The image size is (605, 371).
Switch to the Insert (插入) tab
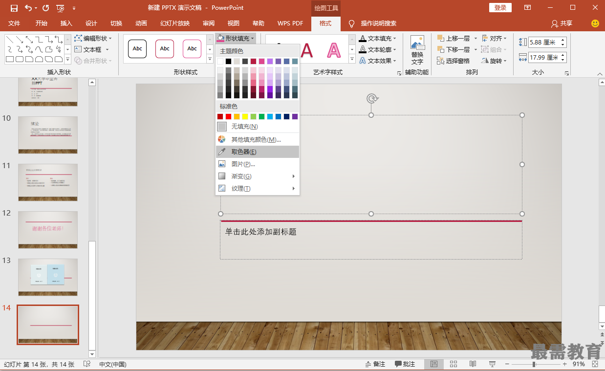coord(66,23)
